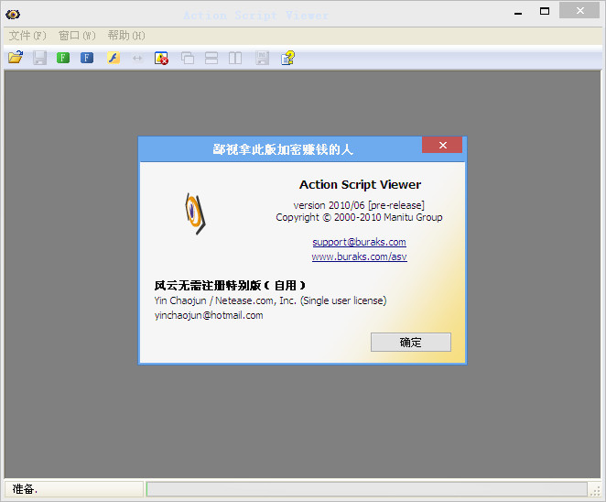Viewport: 606px width, 502px height.
Task: Open the 窗口(W) menu
Action: click(77, 36)
